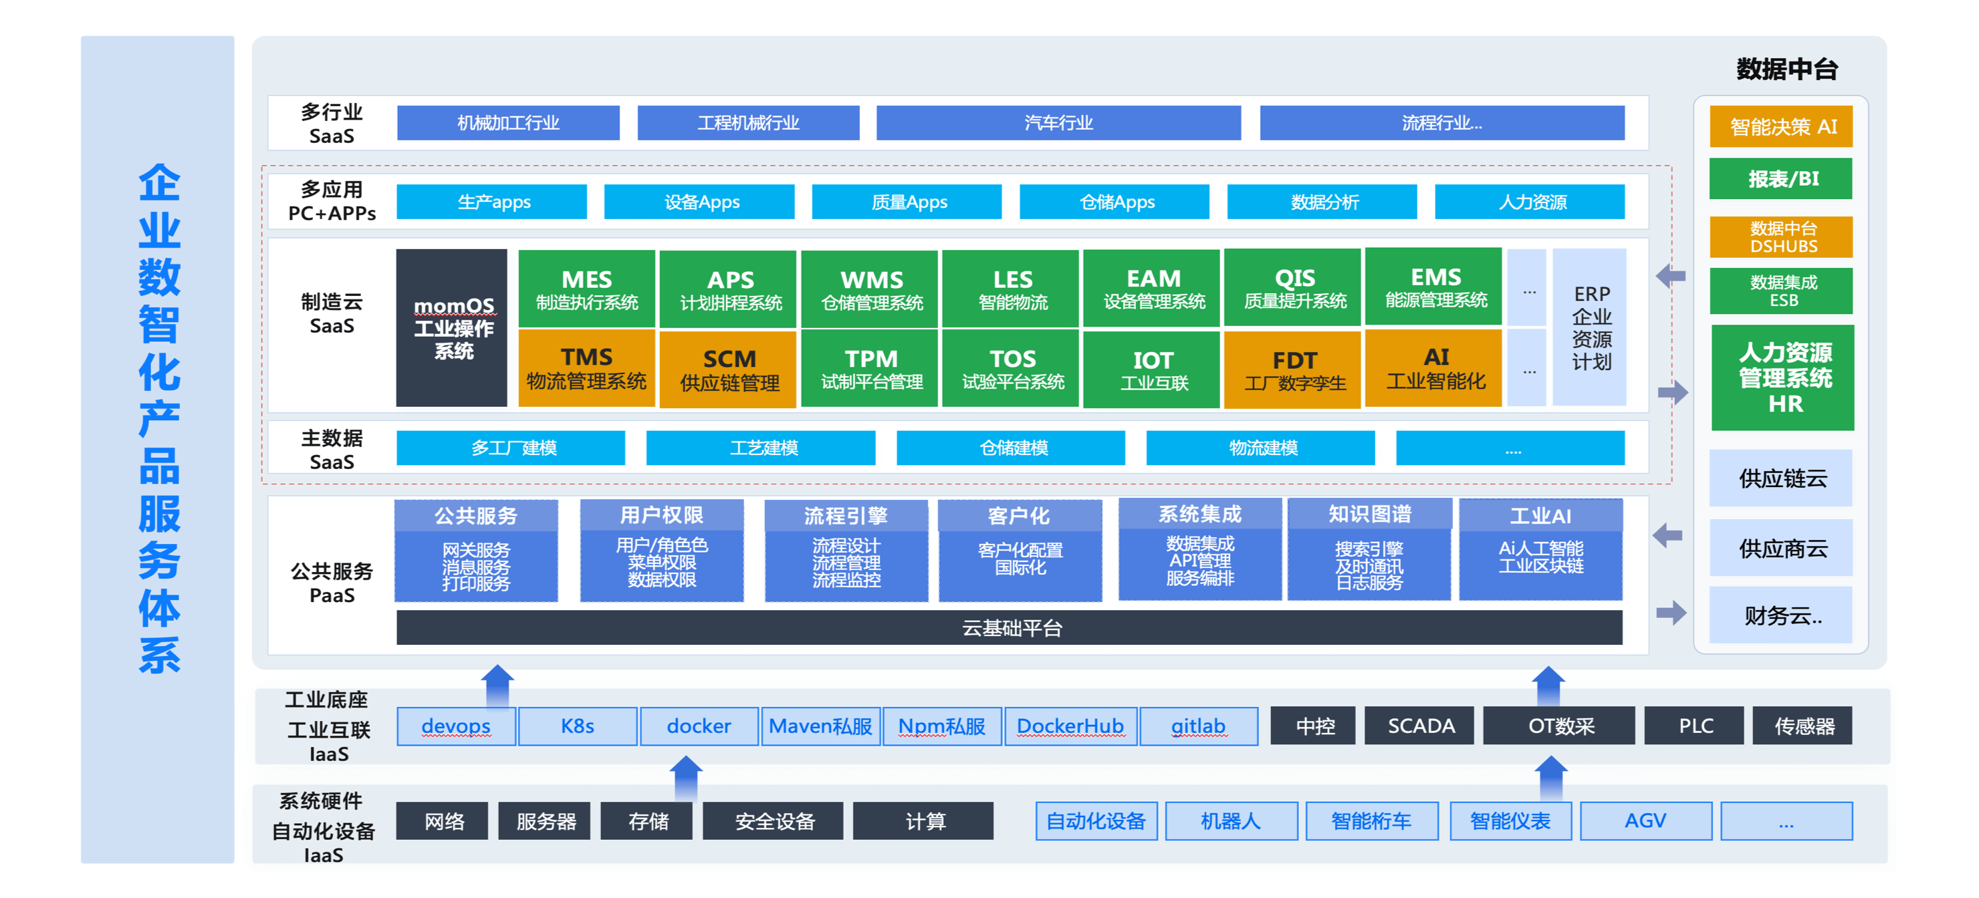This screenshot has height=898, width=1979.
Task: Click the right arrow beside 财务云
Action: [x=1671, y=613]
